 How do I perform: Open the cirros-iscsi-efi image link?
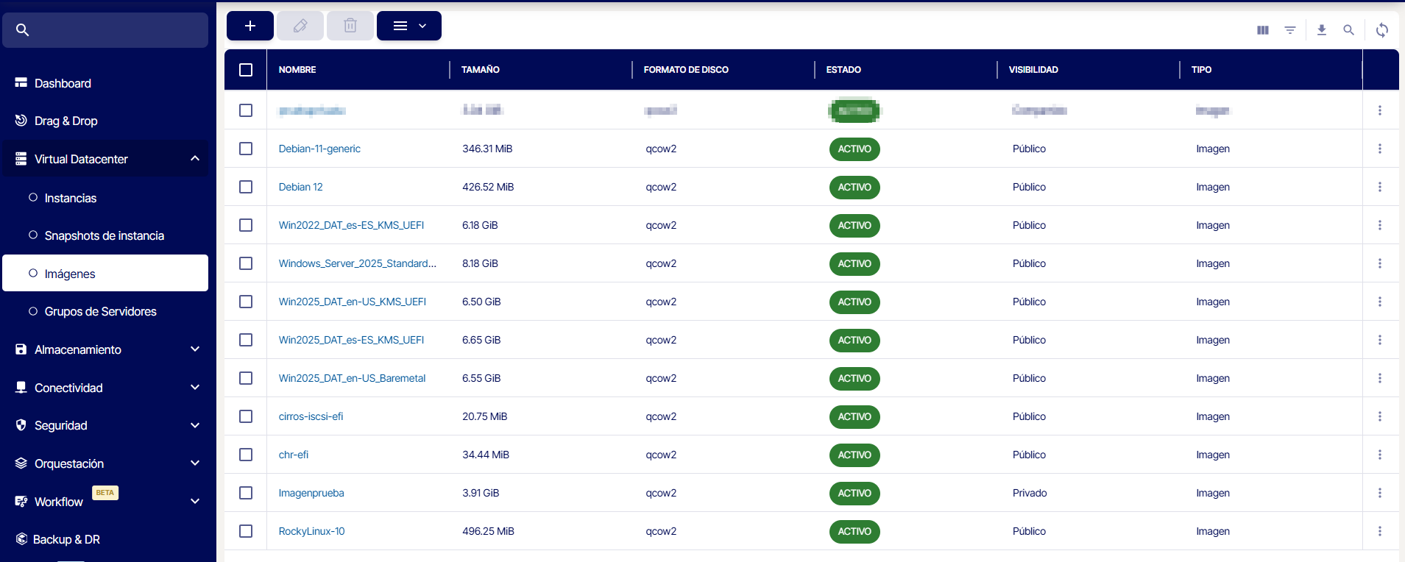coord(311,416)
